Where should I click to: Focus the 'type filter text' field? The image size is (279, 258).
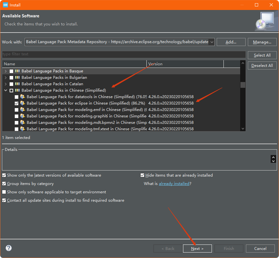point(124,54)
